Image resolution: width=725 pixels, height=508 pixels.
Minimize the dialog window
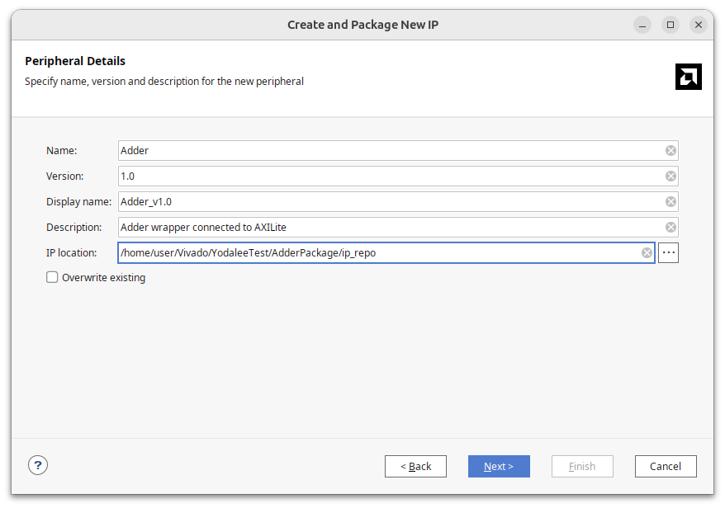tap(642, 25)
